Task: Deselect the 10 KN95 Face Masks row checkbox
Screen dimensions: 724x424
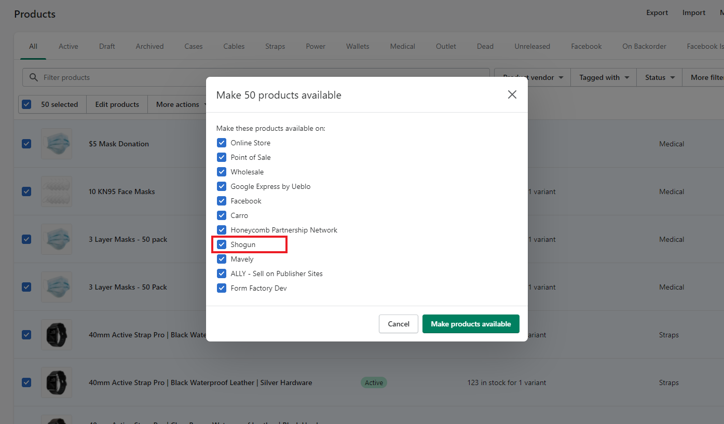Action: coord(26,192)
